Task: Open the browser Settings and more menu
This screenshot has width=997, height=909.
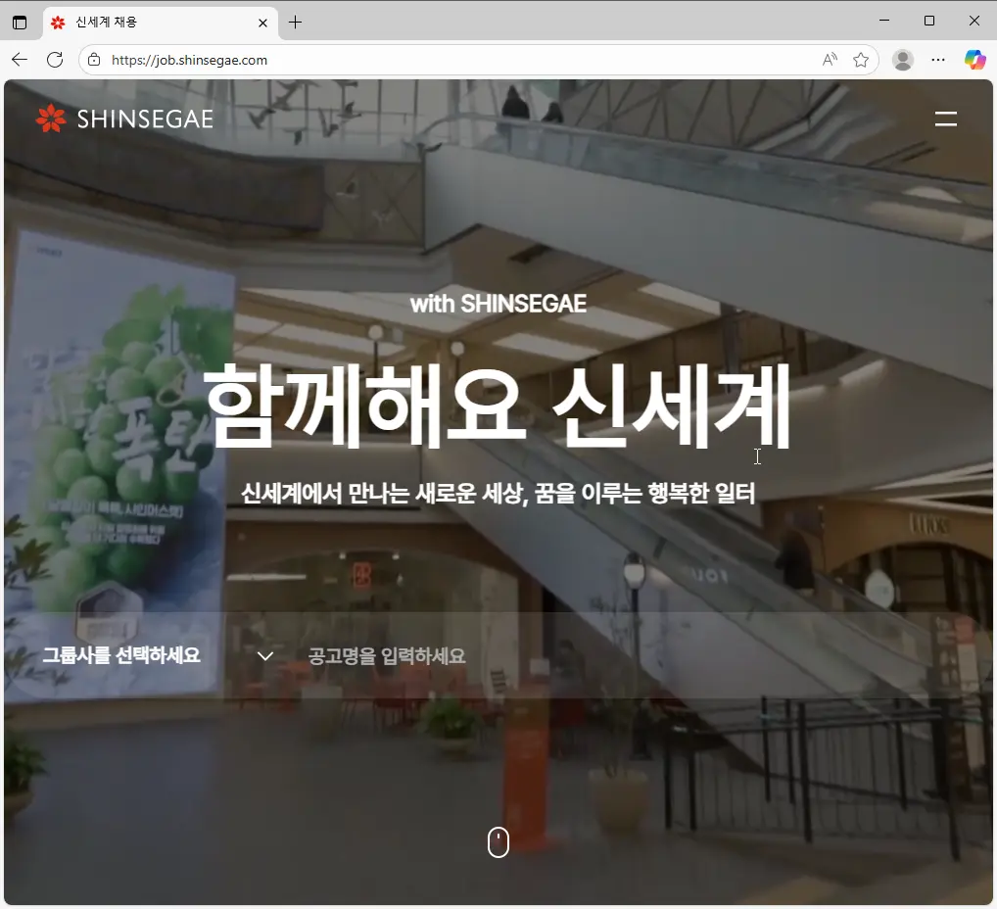Action: (938, 60)
